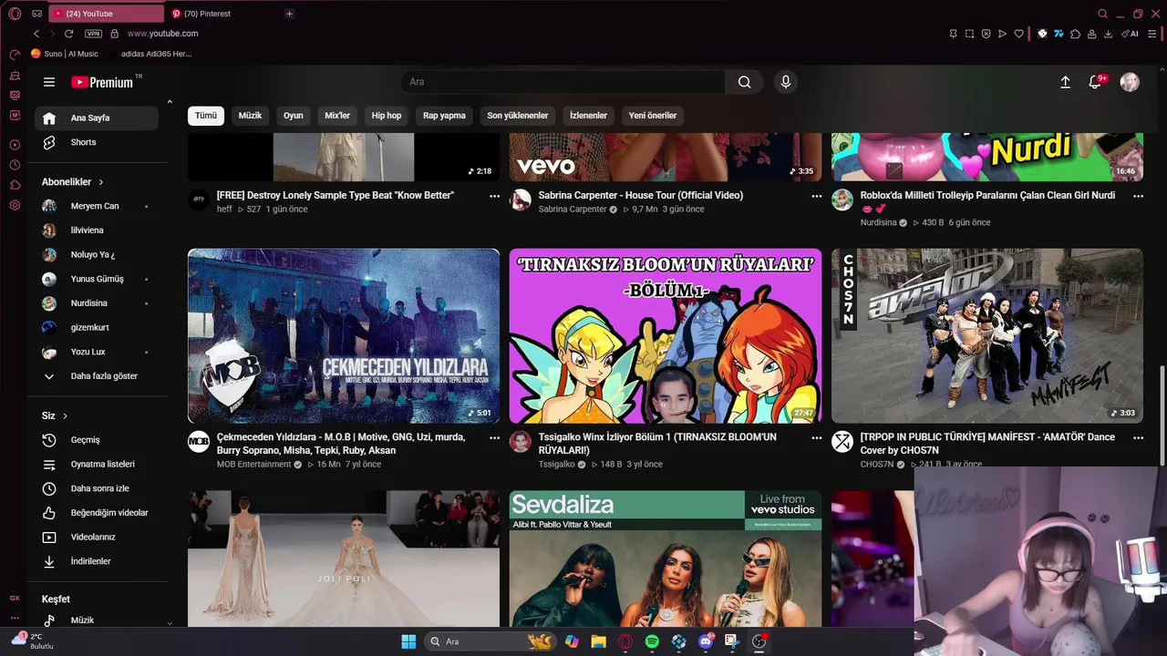Screen dimensions: 1167x656
Task: Open Videolarınız in the sidebar
Action: point(97,538)
